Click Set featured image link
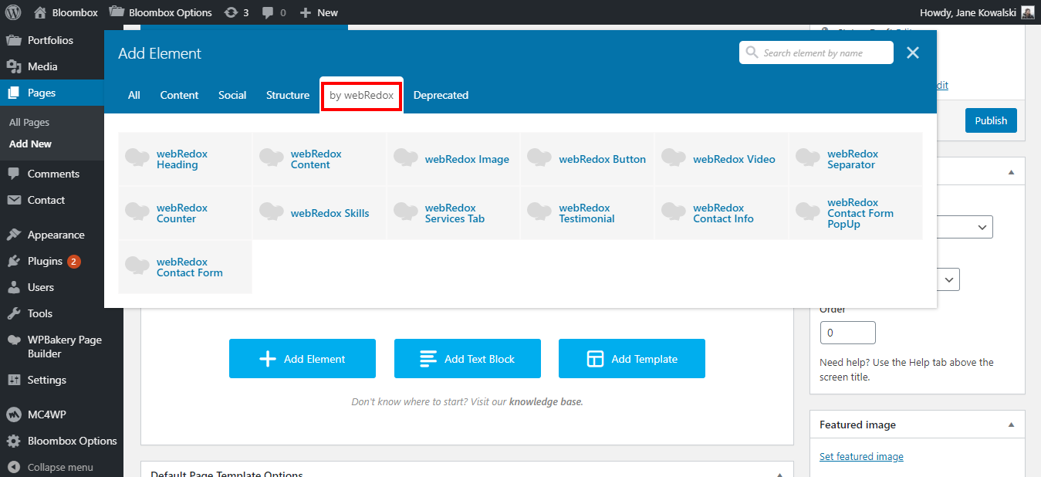 (x=861, y=456)
